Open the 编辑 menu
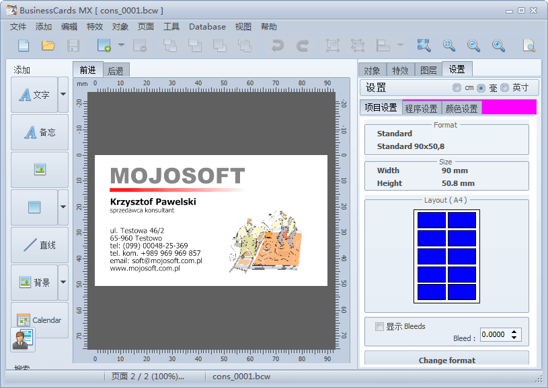Viewport: 548px width, 388px height. pyautogui.click(x=69, y=27)
